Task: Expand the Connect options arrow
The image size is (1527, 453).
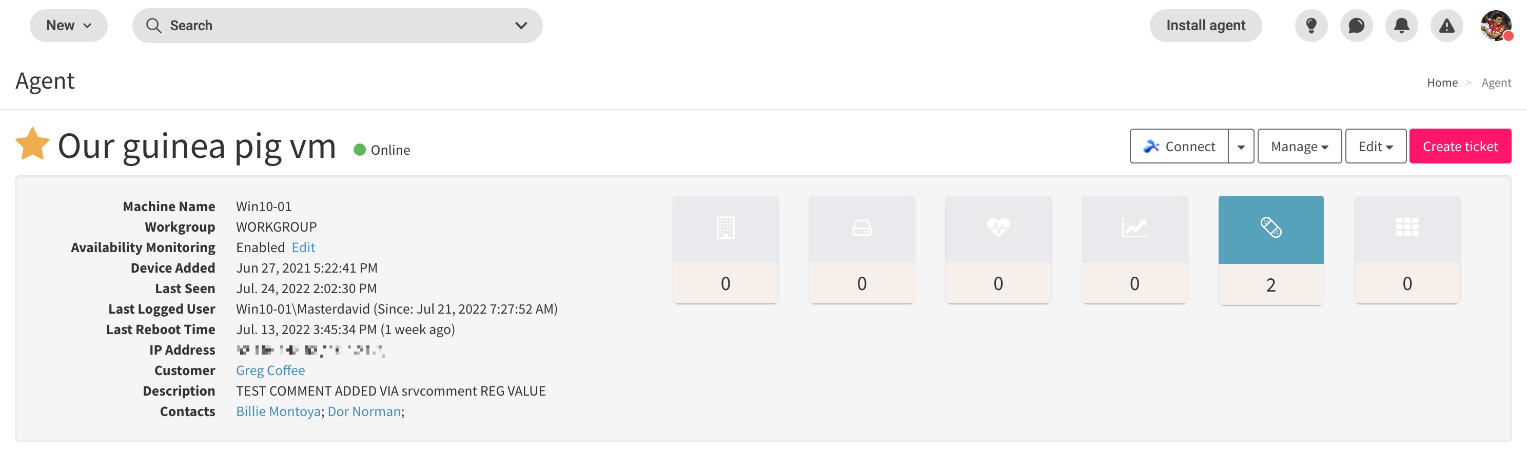Action: pos(1241,146)
